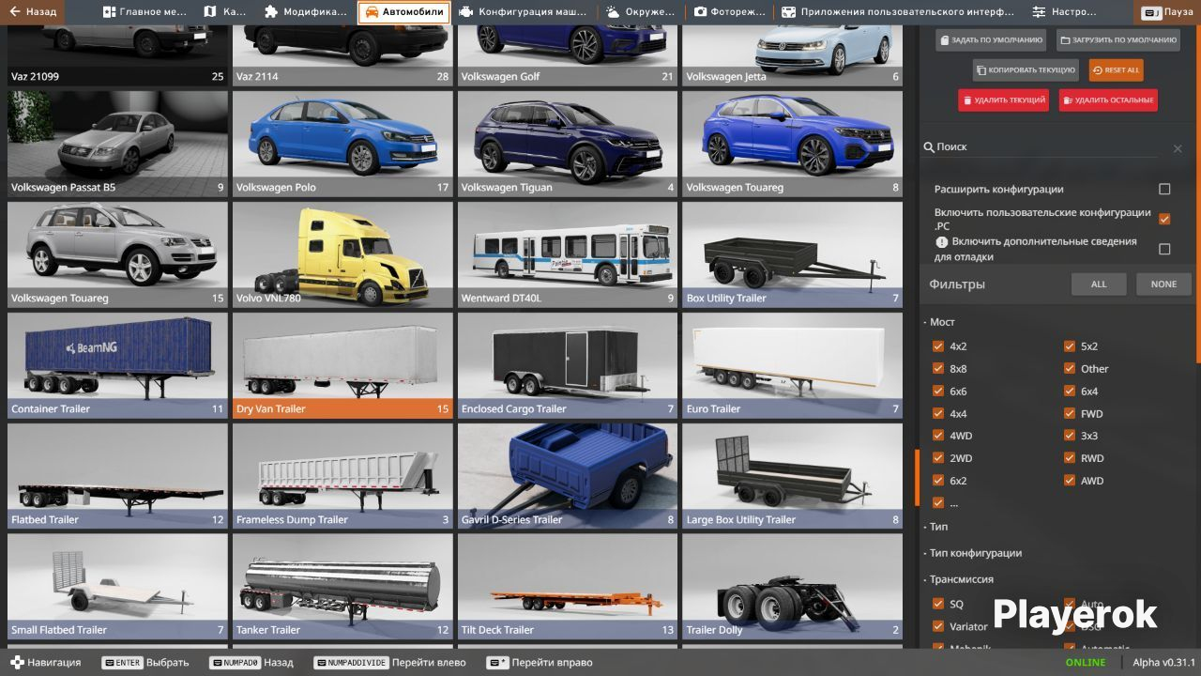Enable Включить дополнительные сведения для отладки checkbox

tap(1164, 249)
